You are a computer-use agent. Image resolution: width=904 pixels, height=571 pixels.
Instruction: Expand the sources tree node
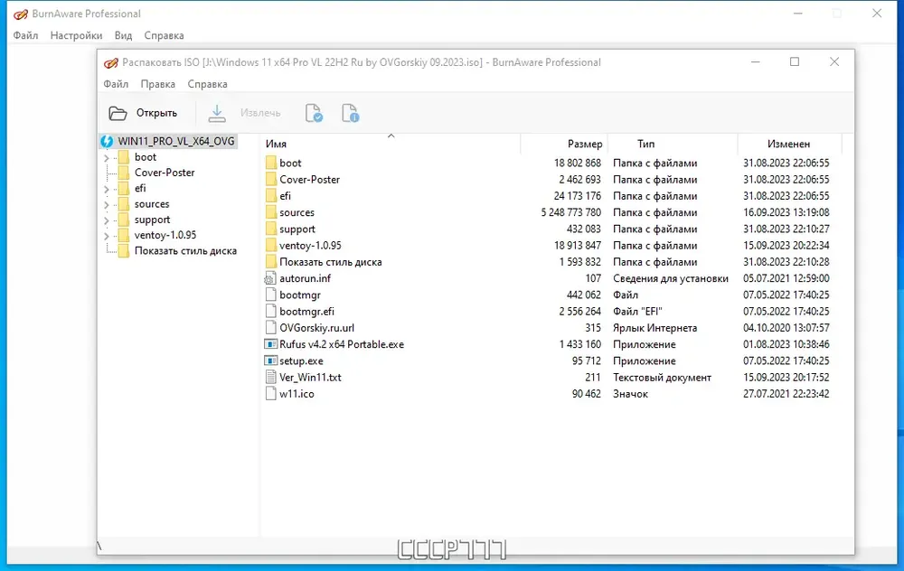[107, 204]
